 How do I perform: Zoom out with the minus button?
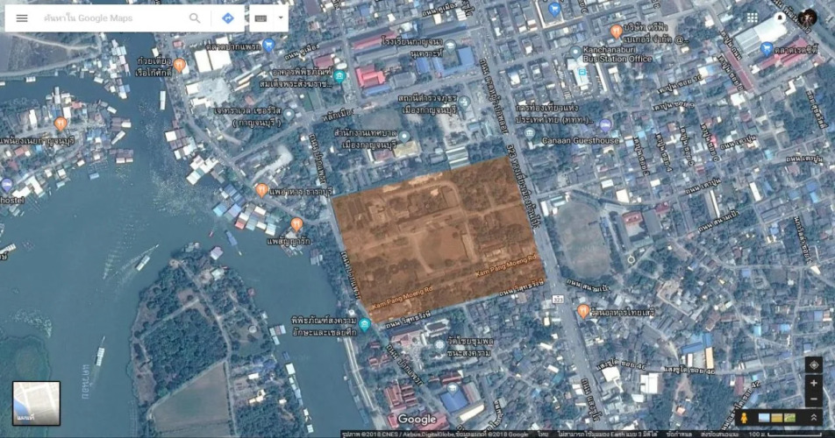813,399
